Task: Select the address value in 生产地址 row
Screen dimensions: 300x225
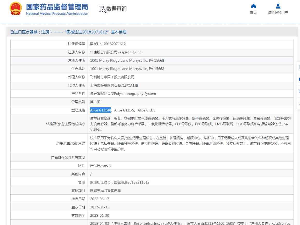Action: point(127,69)
